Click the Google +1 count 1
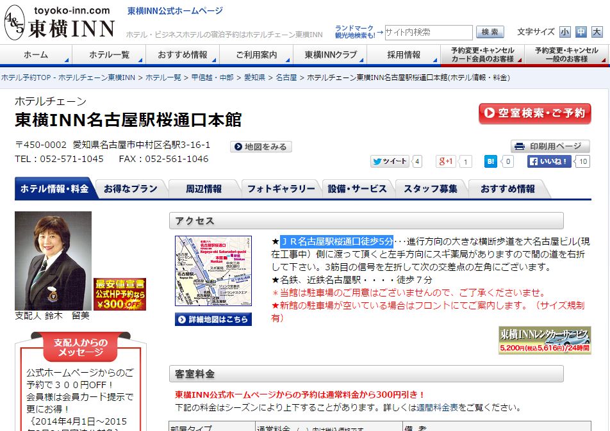Viewport: 610px width, 431px height. [465, 161]
